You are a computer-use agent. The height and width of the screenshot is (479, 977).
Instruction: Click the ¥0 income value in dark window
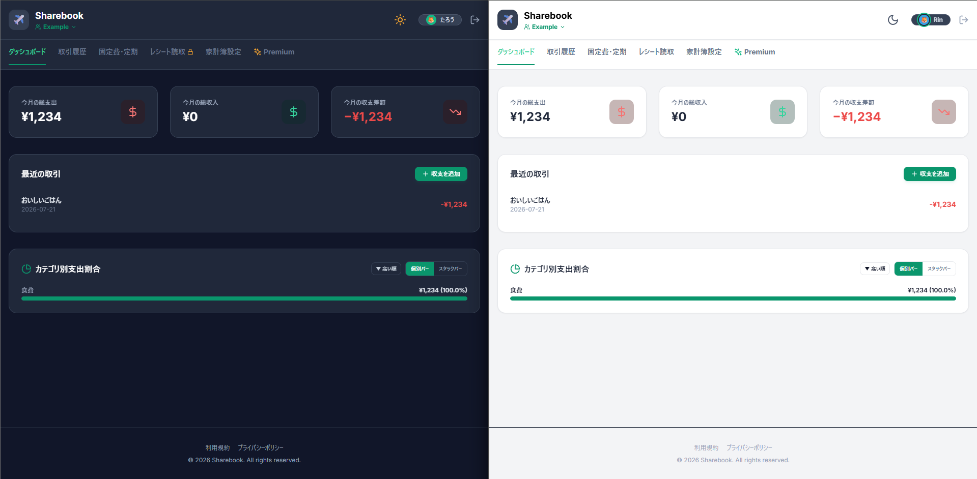point(190,117)
